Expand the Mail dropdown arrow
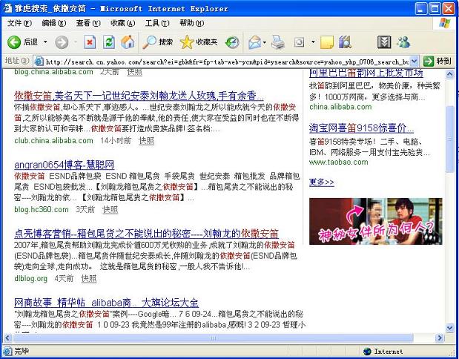This screenshot has height=359, width=459. tap(265, 42)
